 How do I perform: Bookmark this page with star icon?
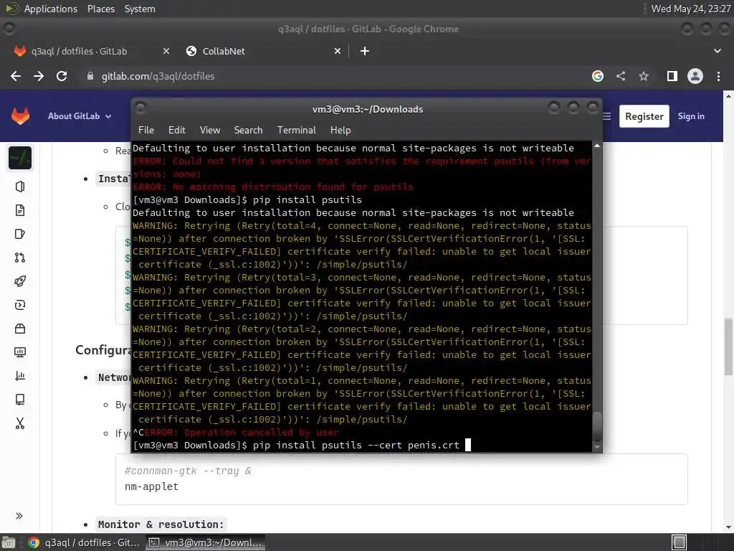coord(644,76)
